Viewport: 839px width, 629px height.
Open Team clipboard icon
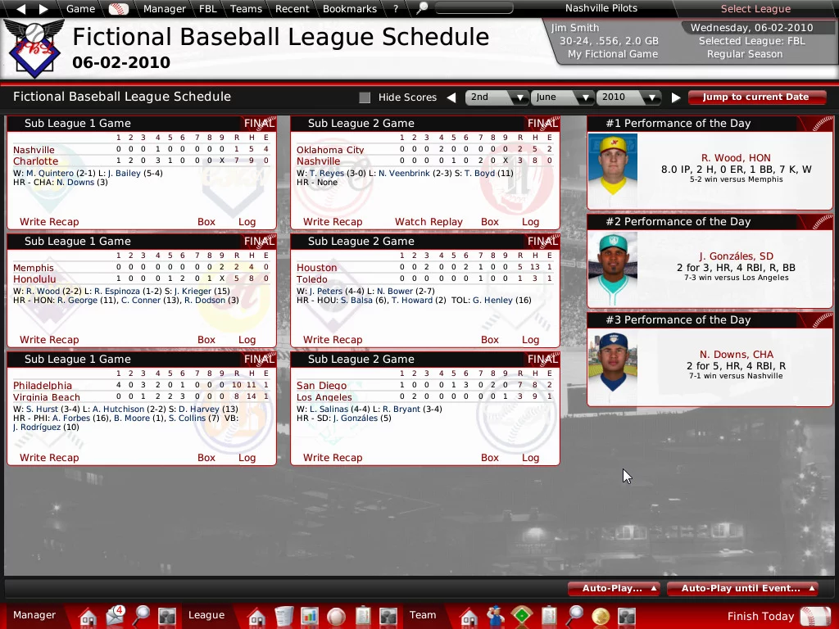(548, 616)
